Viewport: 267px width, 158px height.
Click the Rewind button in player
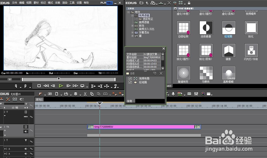(x=46, y=86)
